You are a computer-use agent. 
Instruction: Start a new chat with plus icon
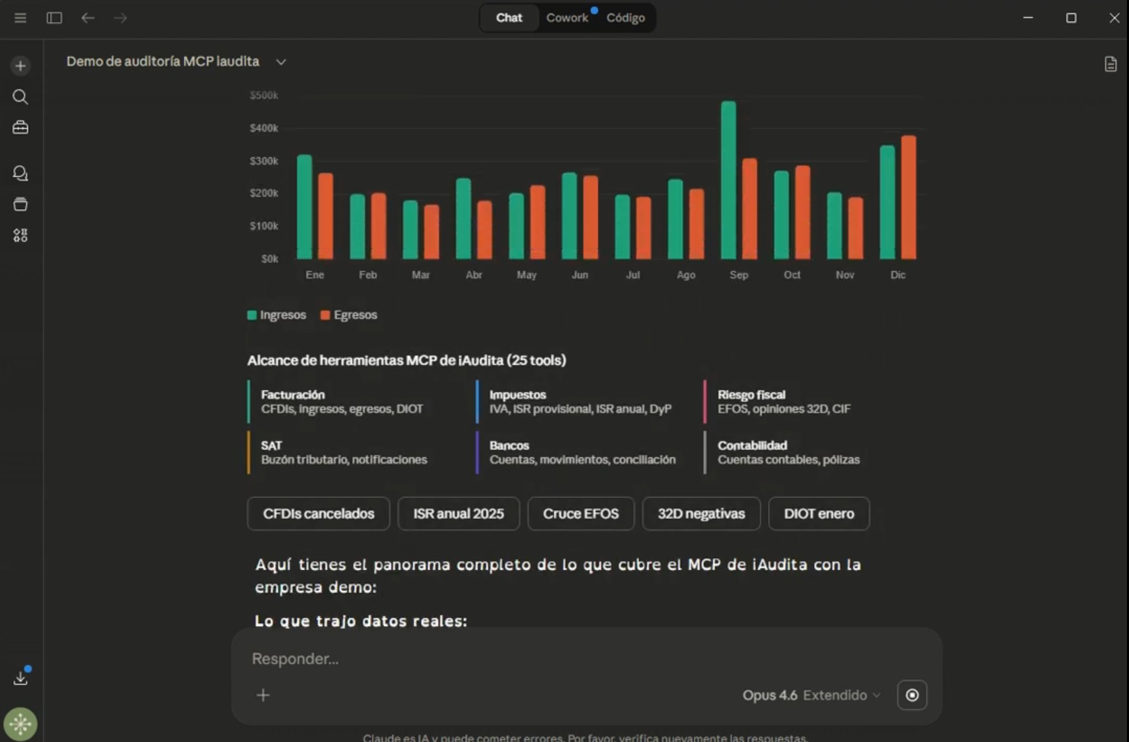20,66
